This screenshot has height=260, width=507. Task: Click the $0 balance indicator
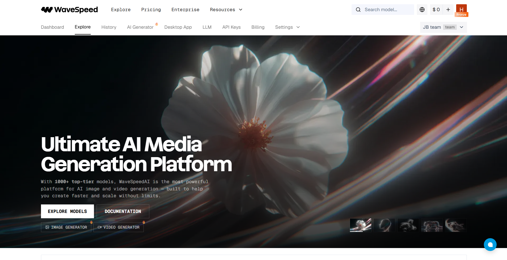[x=436, y=10]
